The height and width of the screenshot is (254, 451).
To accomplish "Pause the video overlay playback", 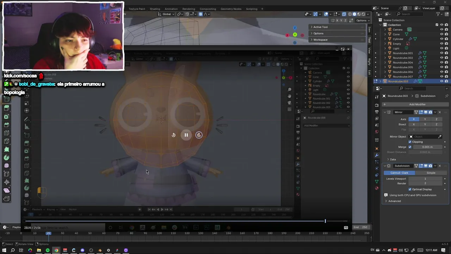I will (186, 135).
